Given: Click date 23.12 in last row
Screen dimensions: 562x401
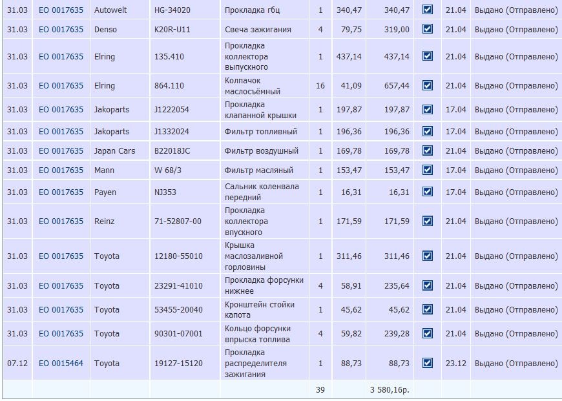Looking at the screenshot, I should 456,364.
